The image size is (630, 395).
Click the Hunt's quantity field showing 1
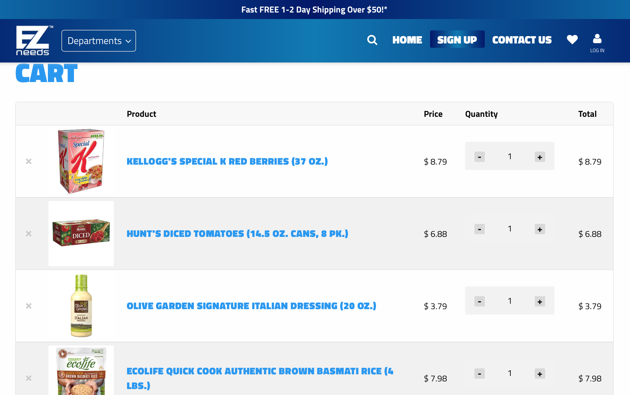click(x=510, y=229)
